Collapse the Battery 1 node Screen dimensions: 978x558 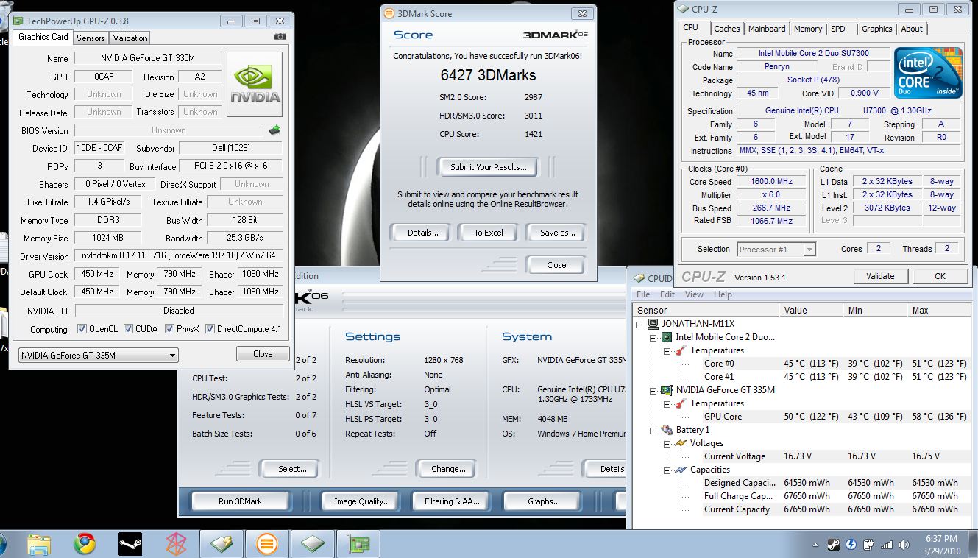coord(653,430)
